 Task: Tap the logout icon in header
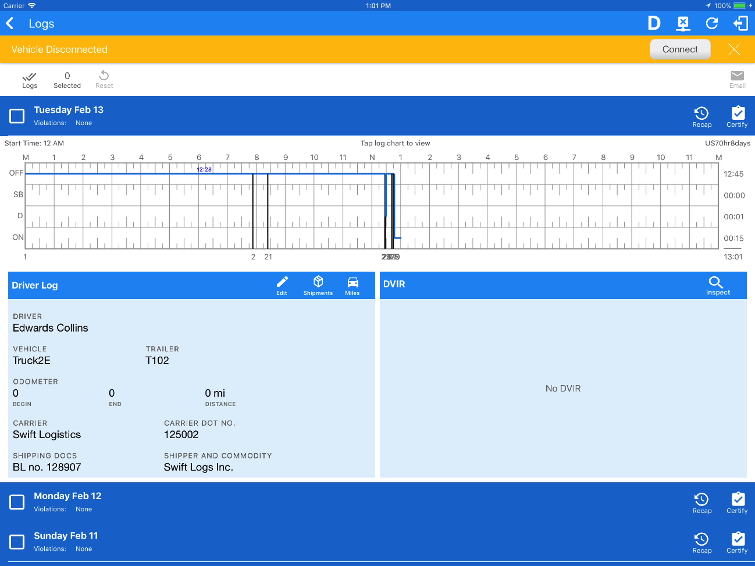pos(740,23)
